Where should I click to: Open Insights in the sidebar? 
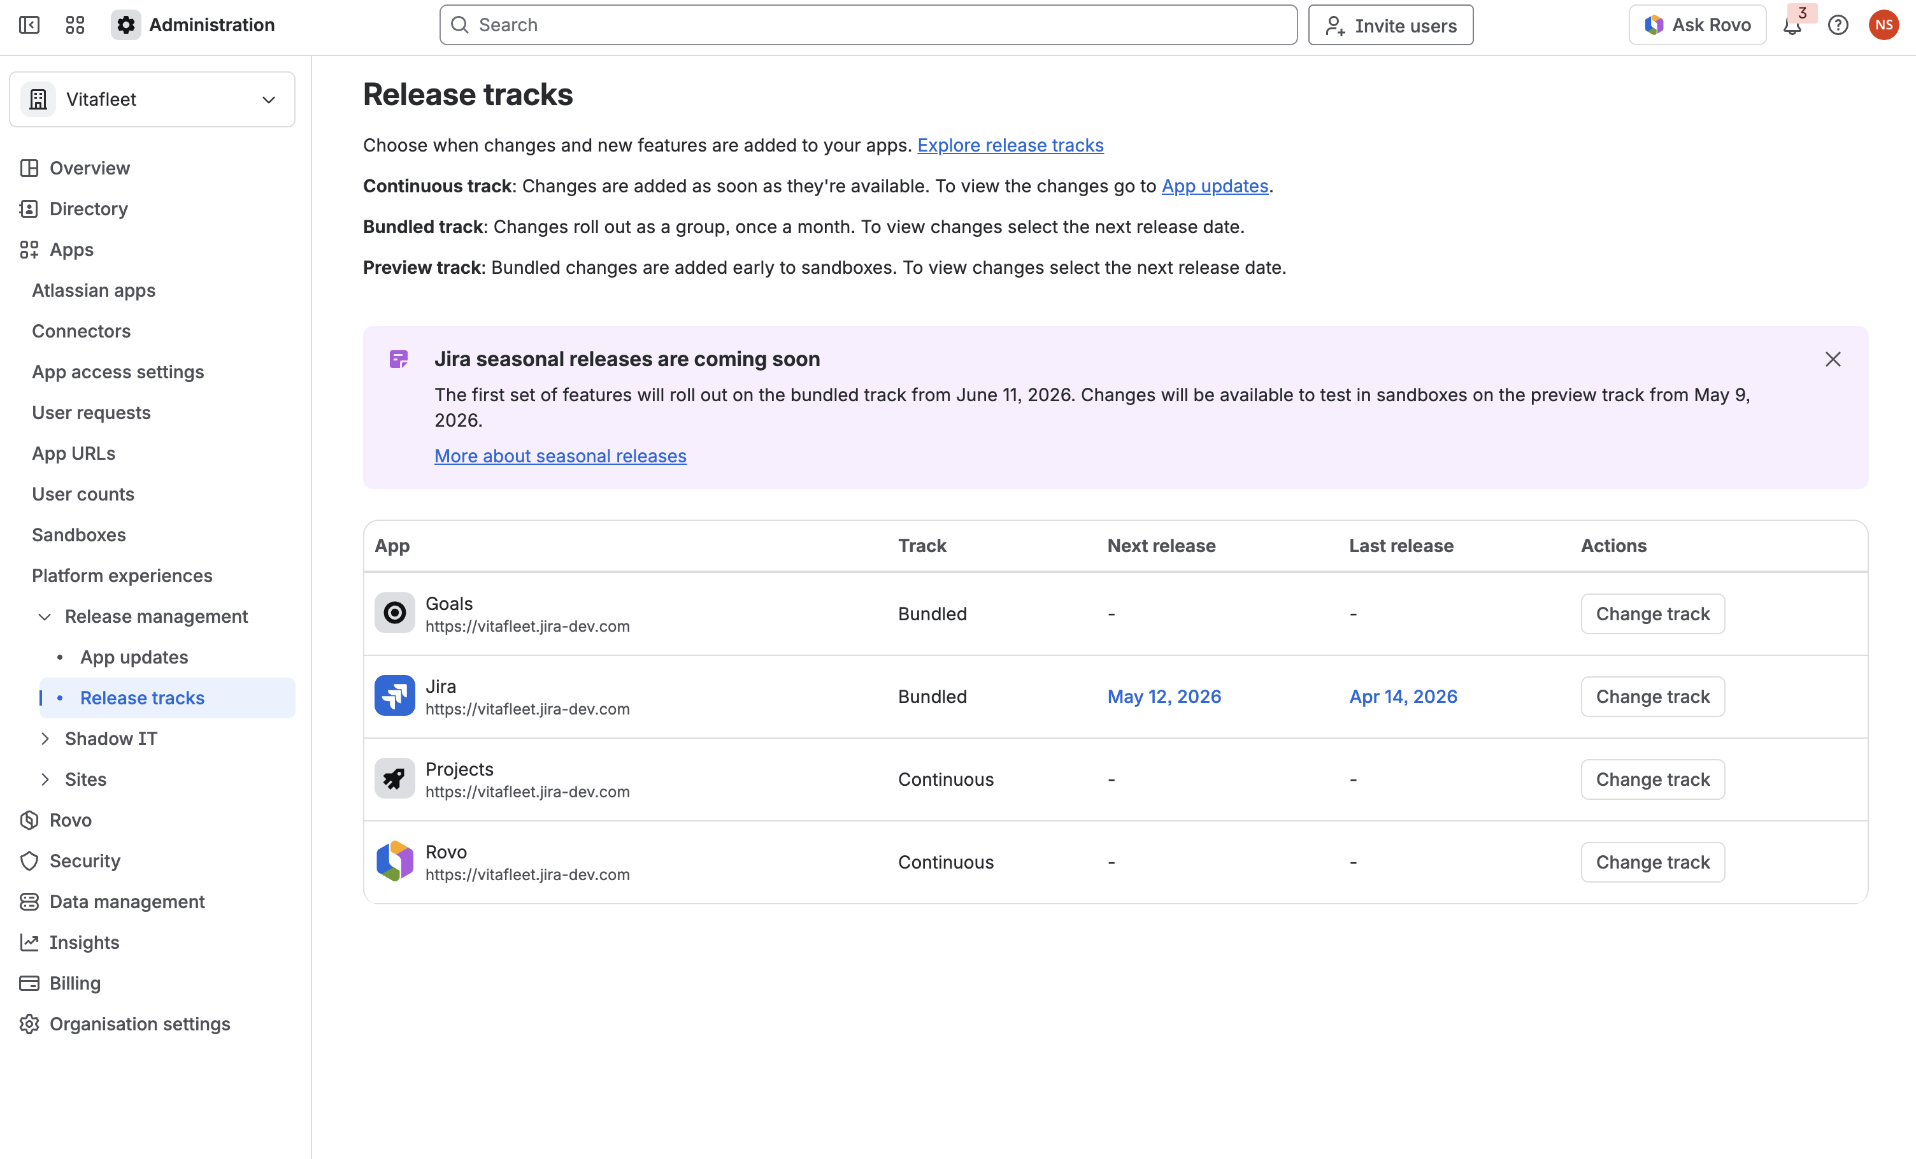coord(152,942)
